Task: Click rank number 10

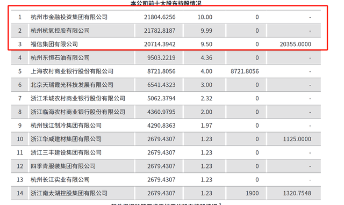Action: click(20, 140)
